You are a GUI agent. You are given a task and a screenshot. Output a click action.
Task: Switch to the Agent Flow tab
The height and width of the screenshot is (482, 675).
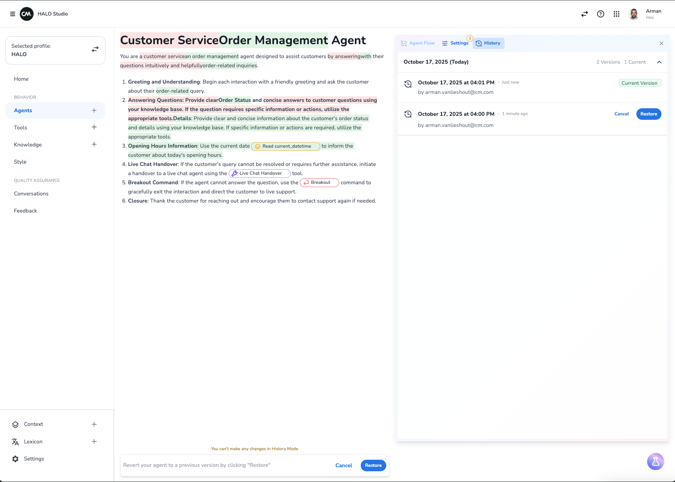point(418,43)
